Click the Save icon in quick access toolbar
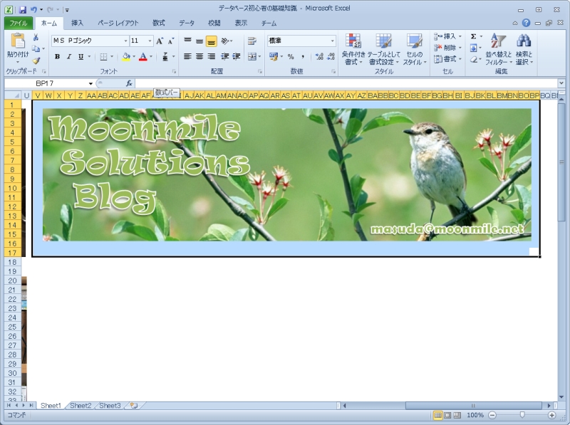570x425 pixels. click(x=23, y=10)
